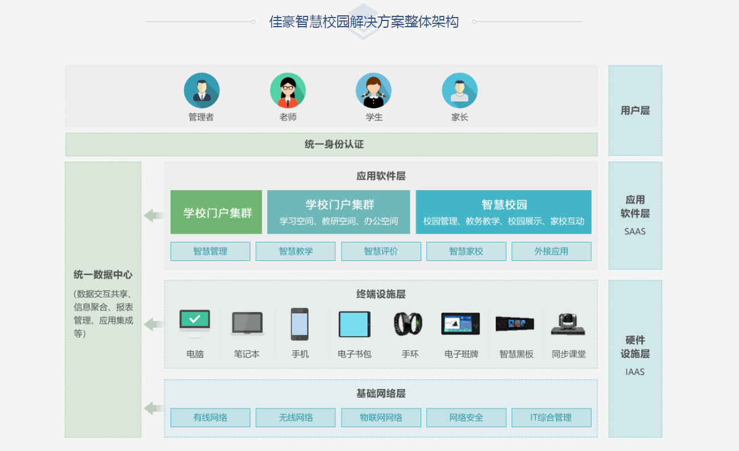Select the 电子班牌 display icon
Viewport: 739px width, 451px height.
coord(460,324)
